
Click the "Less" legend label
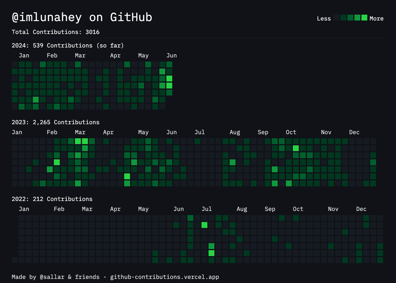tap(324, 18)
